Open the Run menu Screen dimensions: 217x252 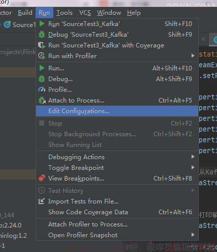pos(44,13)
